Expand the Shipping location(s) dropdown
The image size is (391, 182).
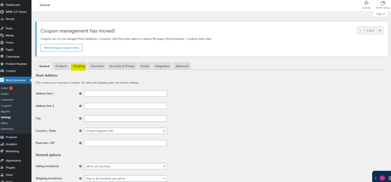point(125,178)
